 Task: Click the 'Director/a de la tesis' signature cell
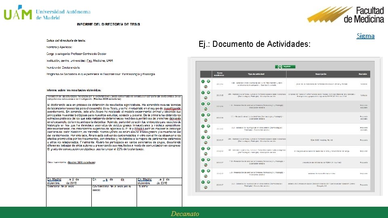(69, 196)
